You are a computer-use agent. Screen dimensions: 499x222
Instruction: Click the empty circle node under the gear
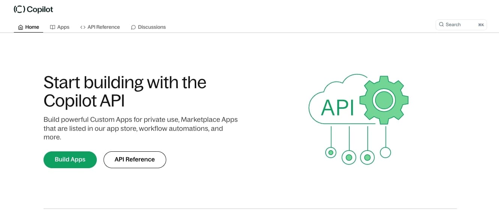coord(385,152)
